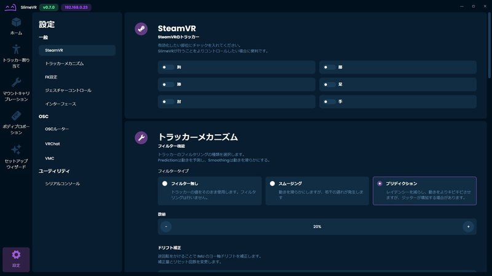This screenshot has height=276, width=492.
Task: Minimize the SlimeVR window
Action: 462,6
